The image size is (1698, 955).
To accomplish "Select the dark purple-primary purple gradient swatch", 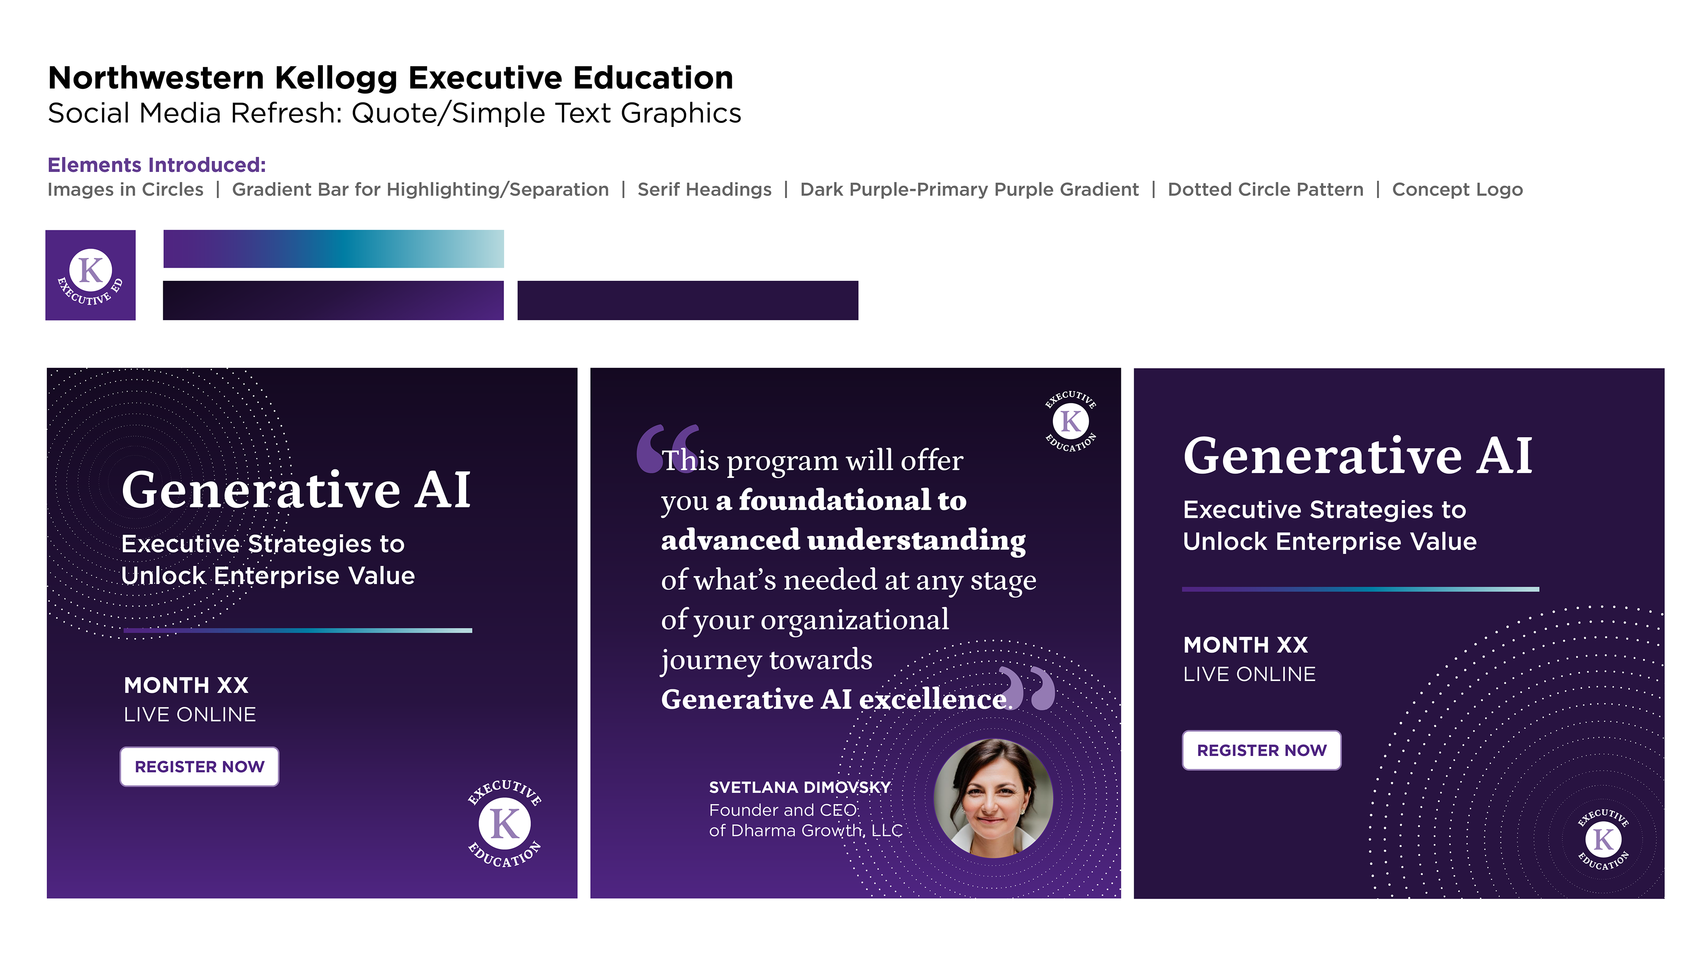I will point(333,301).
